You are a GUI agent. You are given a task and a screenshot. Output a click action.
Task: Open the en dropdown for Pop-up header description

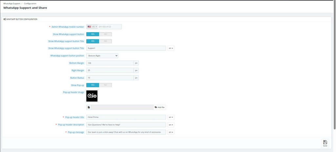(171, 125)
